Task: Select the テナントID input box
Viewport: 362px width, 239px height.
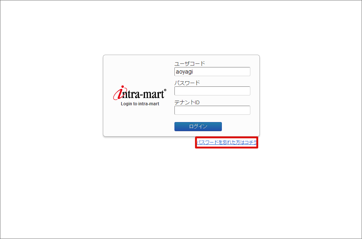Action: (212, 110)
